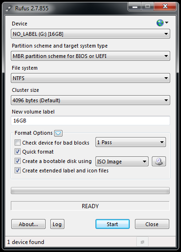Open the Cluster size dropdown

point(90,100)
